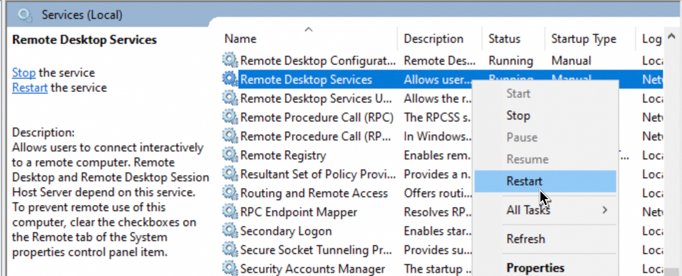Click the Restart the service link

[x=30, y=88]
